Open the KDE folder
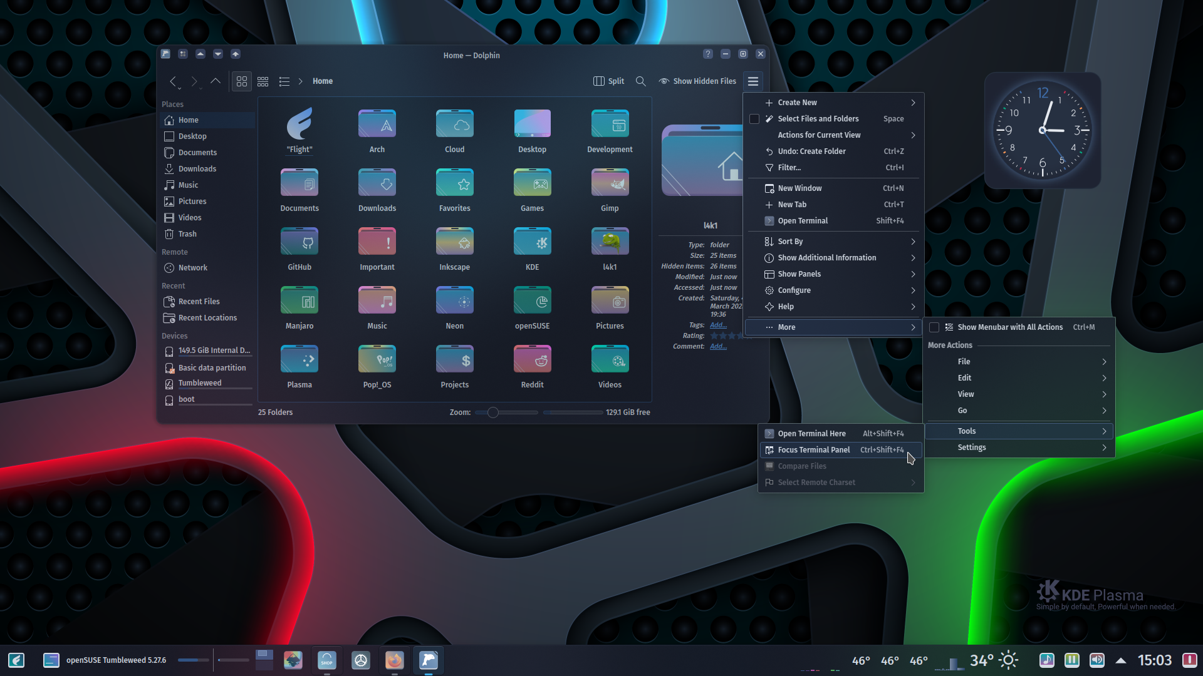The width and height of the screenshot is (1203, 676). click(533, 249)
